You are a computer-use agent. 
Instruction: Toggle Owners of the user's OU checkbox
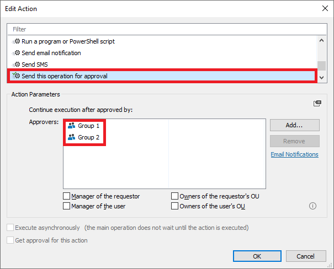click(x=175, y=207)
